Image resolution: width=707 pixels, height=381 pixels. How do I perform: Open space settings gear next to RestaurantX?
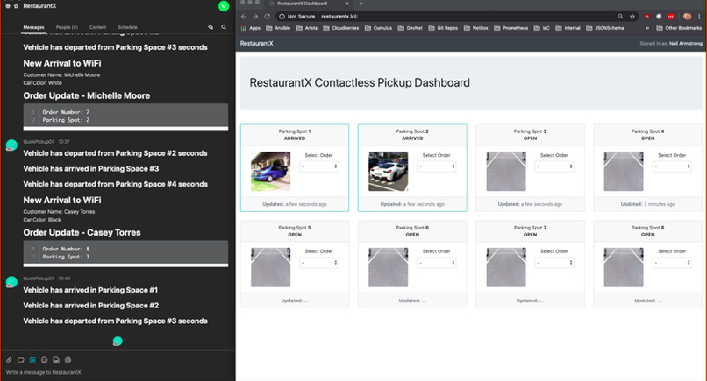pos(7,6)
